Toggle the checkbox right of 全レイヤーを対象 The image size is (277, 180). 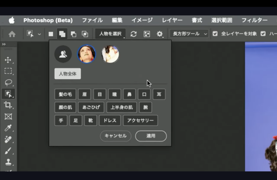click(x=263, y=34)
